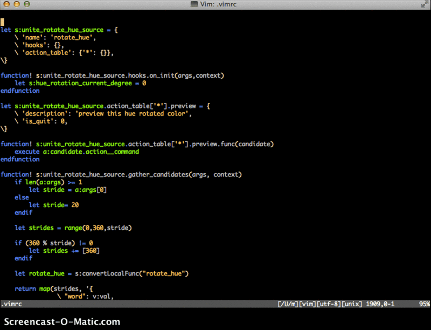Click the cursor block on the first line

pyautogui.click(x=2, y=22)
